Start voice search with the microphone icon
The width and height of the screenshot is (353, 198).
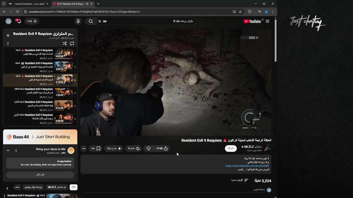point(78,21)
